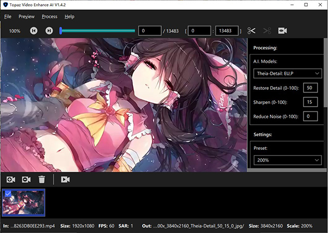Click the Reduce Noise value field
This screenshot has height=233, width=328.
pyautogui.click(x=311, y=116)
